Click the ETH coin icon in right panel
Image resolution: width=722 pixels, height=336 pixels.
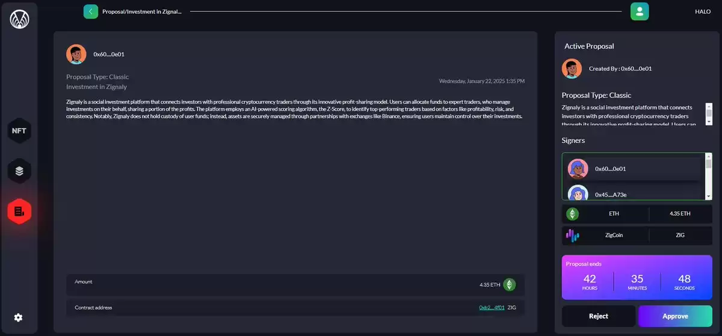click(572, 214)
